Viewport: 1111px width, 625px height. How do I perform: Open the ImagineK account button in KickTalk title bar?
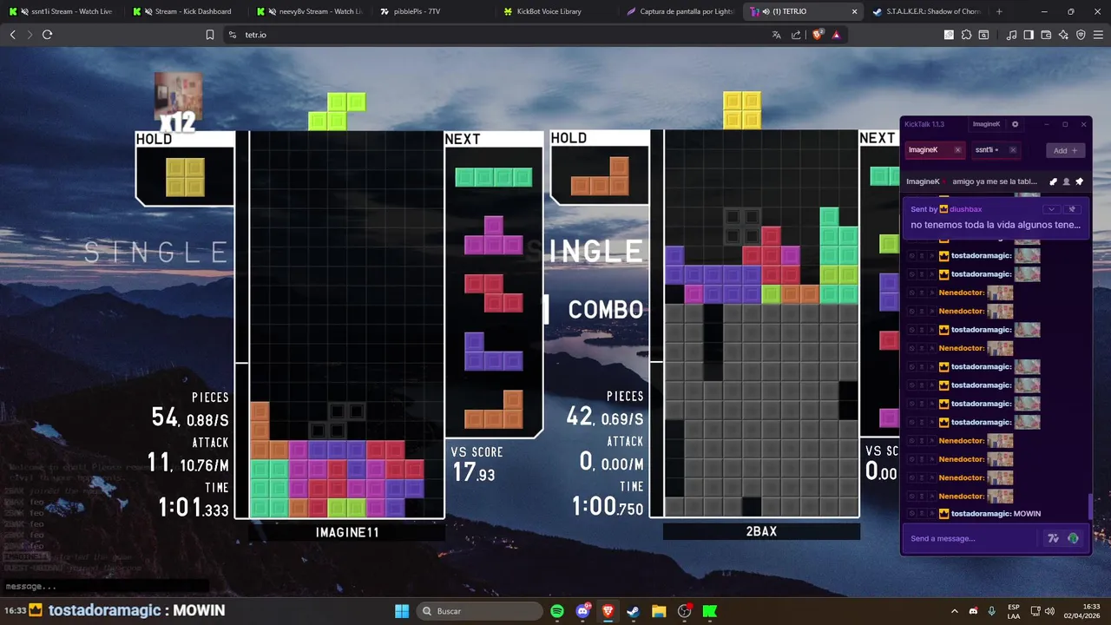tap(986, 124)
